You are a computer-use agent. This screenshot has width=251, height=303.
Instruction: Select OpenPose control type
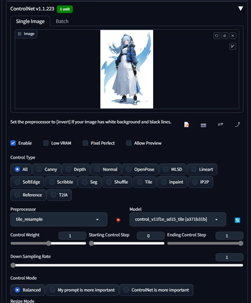(x=140, y=169)
